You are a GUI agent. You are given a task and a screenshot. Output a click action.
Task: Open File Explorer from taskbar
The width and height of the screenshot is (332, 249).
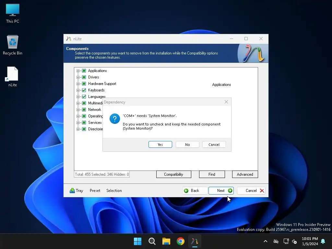pyautogui.click(x=166, y=241)
